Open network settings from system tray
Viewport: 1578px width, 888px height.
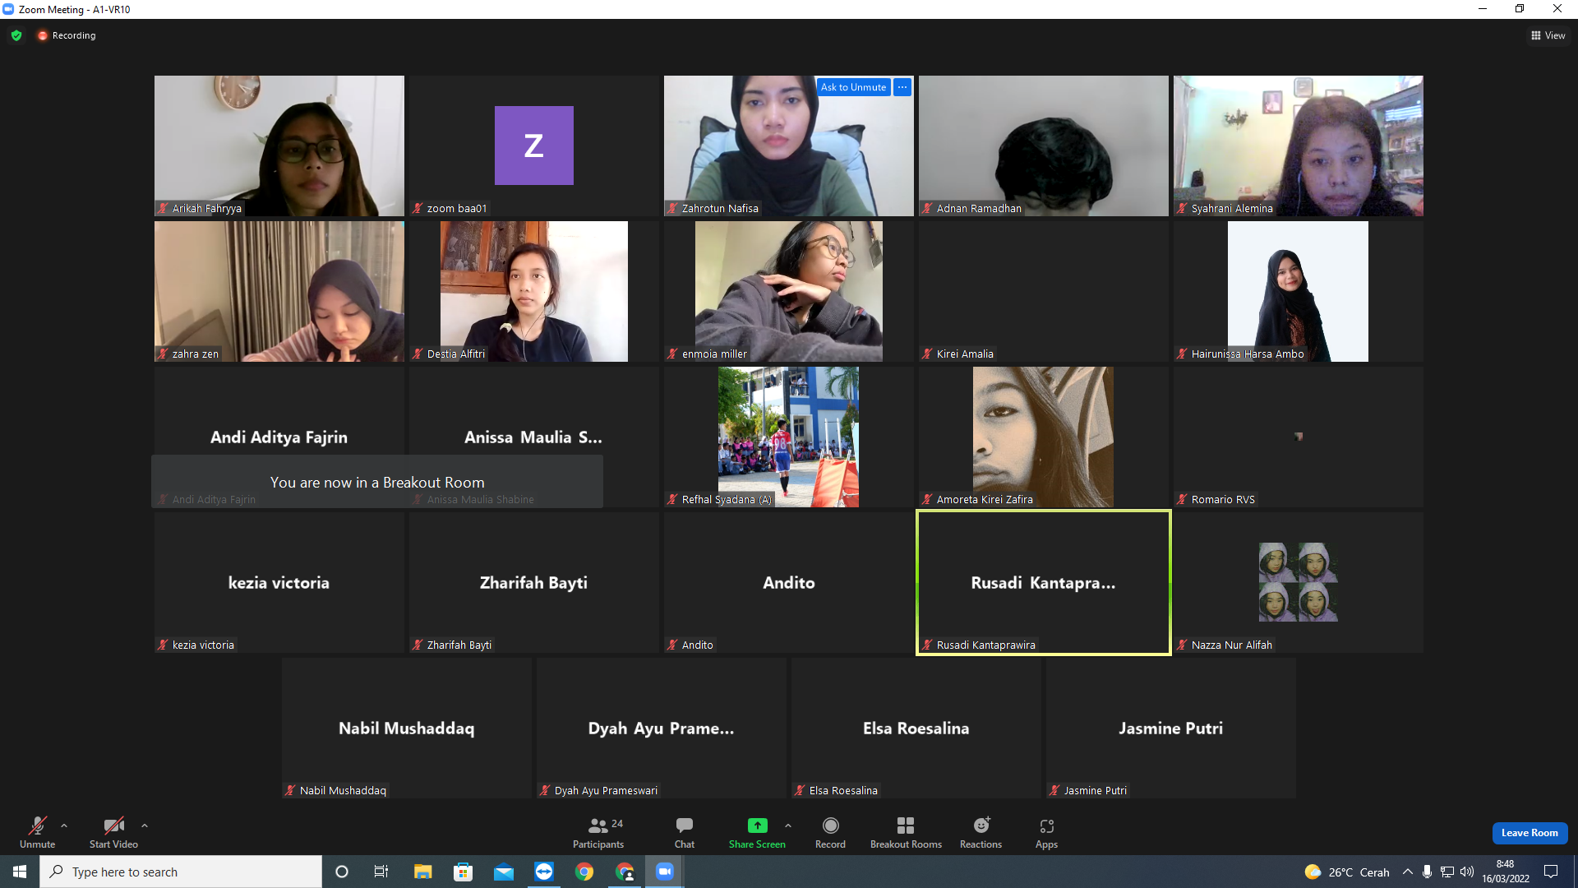1447,872
